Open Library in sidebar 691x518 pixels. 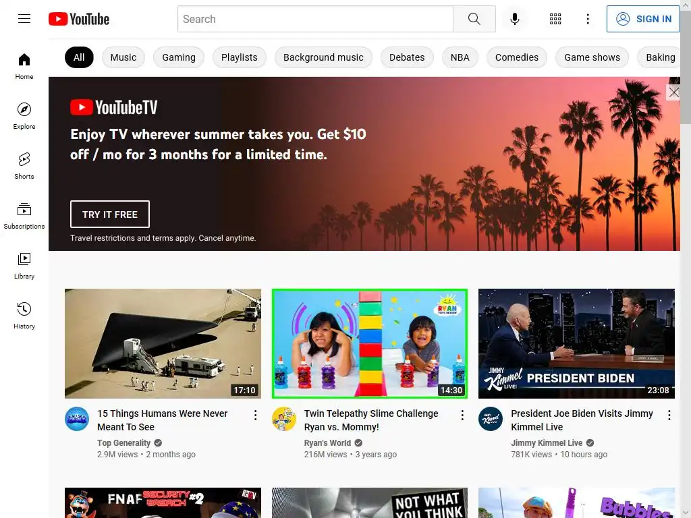[24, 266]
